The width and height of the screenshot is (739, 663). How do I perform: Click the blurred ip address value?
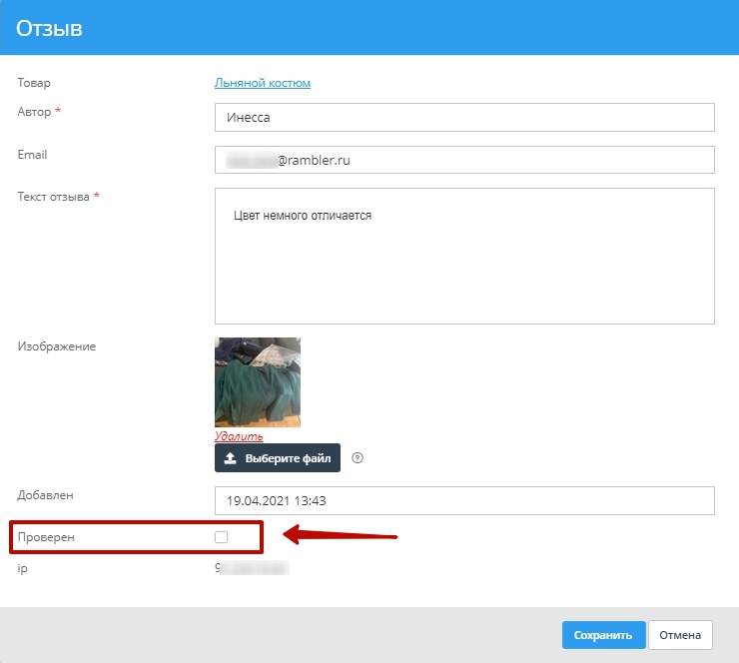(252, 568)
